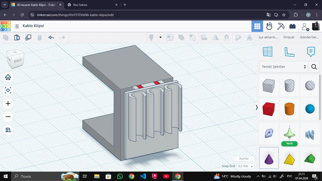Fit all objects in view
This screenshot has height=181, width=322.
coord(8,90)
